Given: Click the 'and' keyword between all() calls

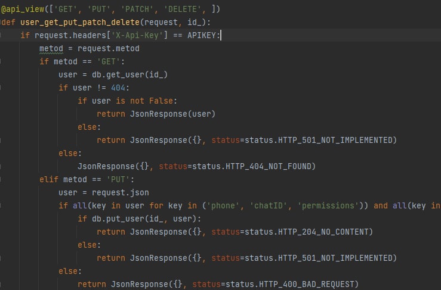Looking at the screenshot, I should point(381,206).
